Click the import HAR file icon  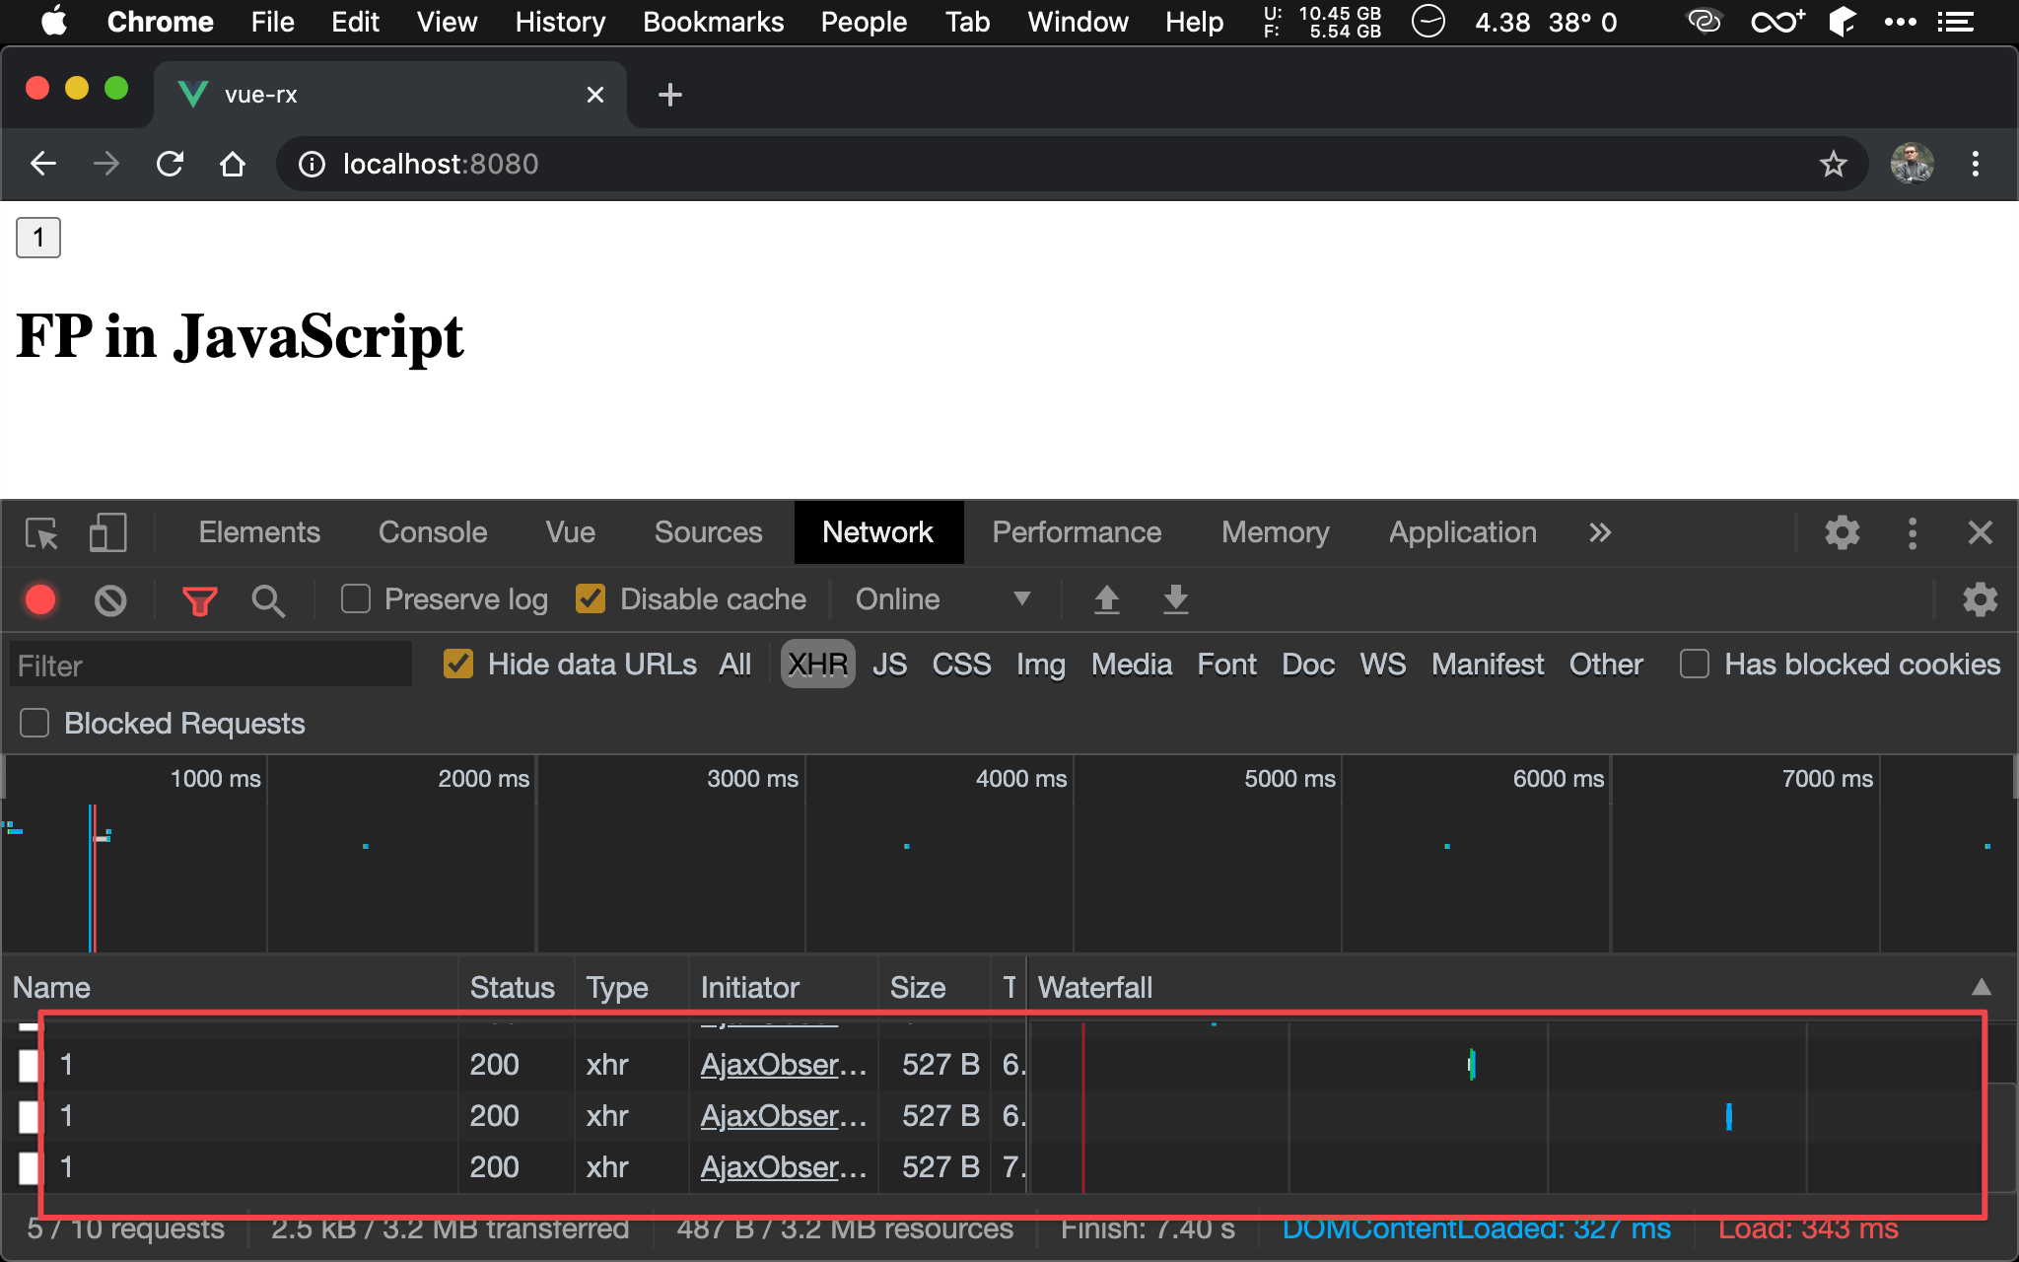pyautogui.click(x=1108, y=599)
